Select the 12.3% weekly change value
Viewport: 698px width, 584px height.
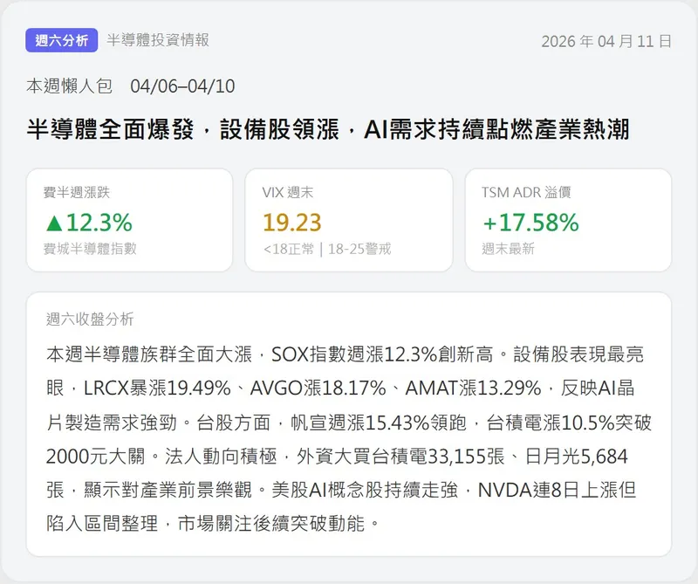click(x=99, y=223)
